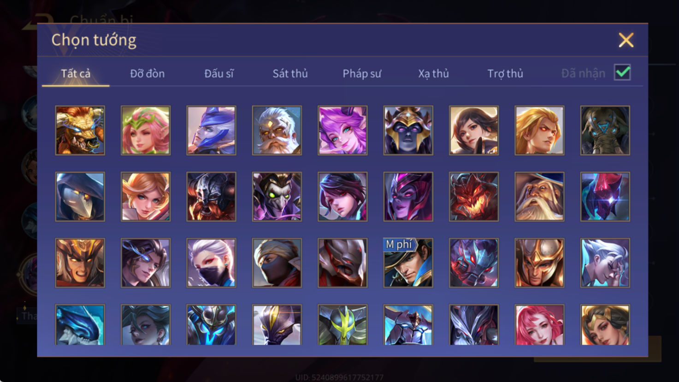Show the Pháp sư hero list
Viewport: 679px width, 382px height.
362,73
